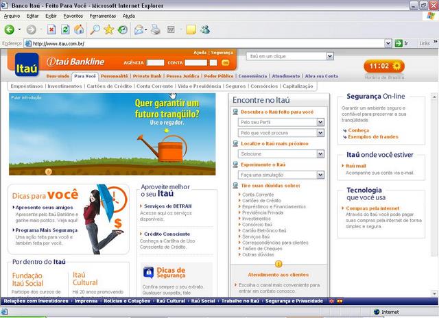Screen dimensions: 439x318
Task: Click the Internet zone globe icon
Action: click(x=377, y=312)
